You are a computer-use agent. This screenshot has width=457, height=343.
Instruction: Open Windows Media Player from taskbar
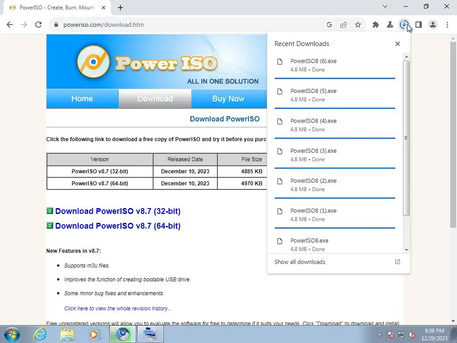tap(95, 334)
